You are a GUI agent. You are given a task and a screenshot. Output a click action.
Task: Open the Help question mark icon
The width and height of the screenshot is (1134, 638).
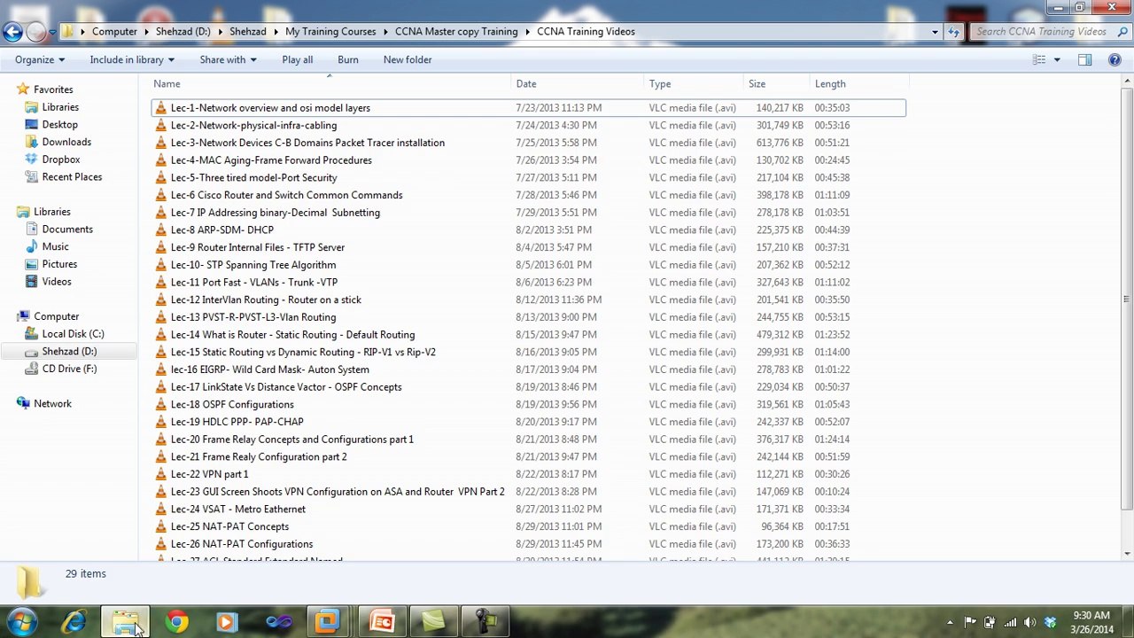pyautogui.click(x=1115, y=59)
